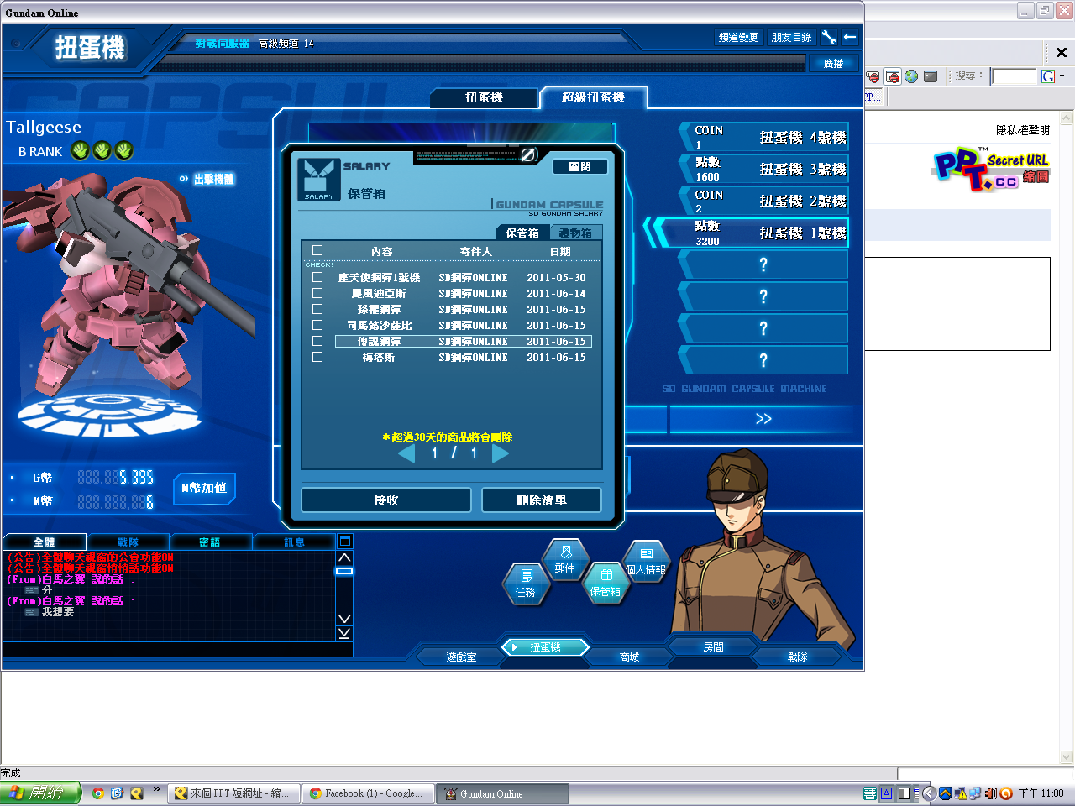Click chat scroll-up arrow
The image size is (1075, 806).
tap(344, 557)
